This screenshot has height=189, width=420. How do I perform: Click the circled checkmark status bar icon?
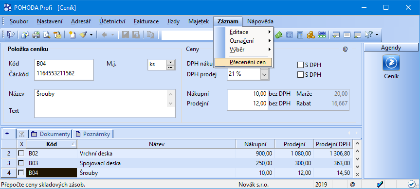pyautogui.click(x=411, y=184)
